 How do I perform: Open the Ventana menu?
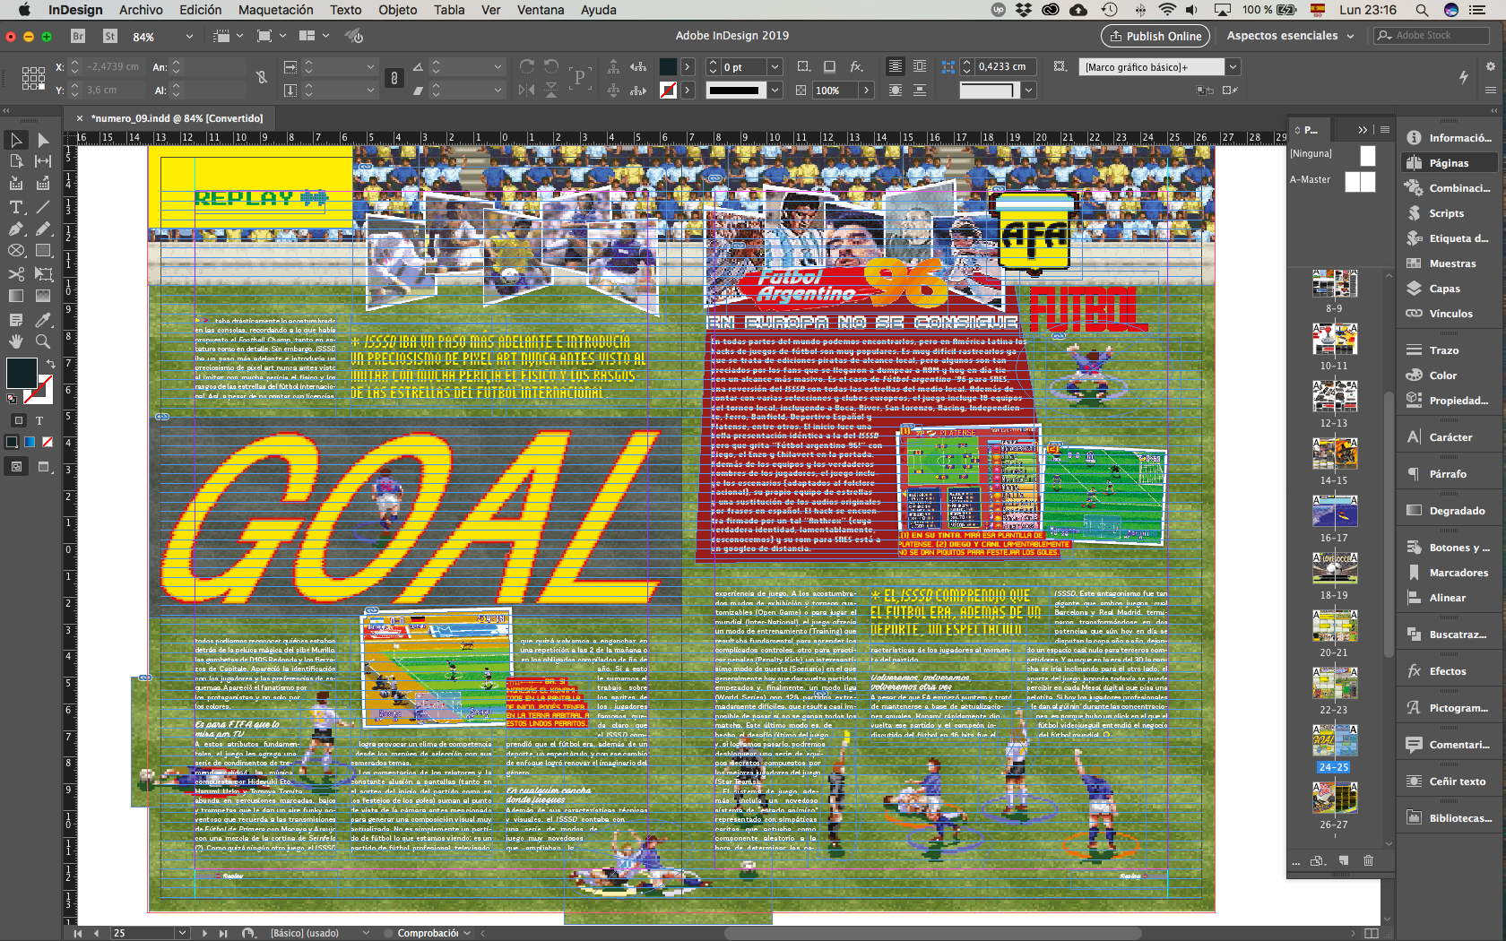(x=541, y=10)
